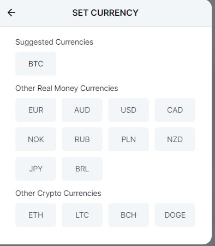Choose the BCH crypto option

(128, 215)
